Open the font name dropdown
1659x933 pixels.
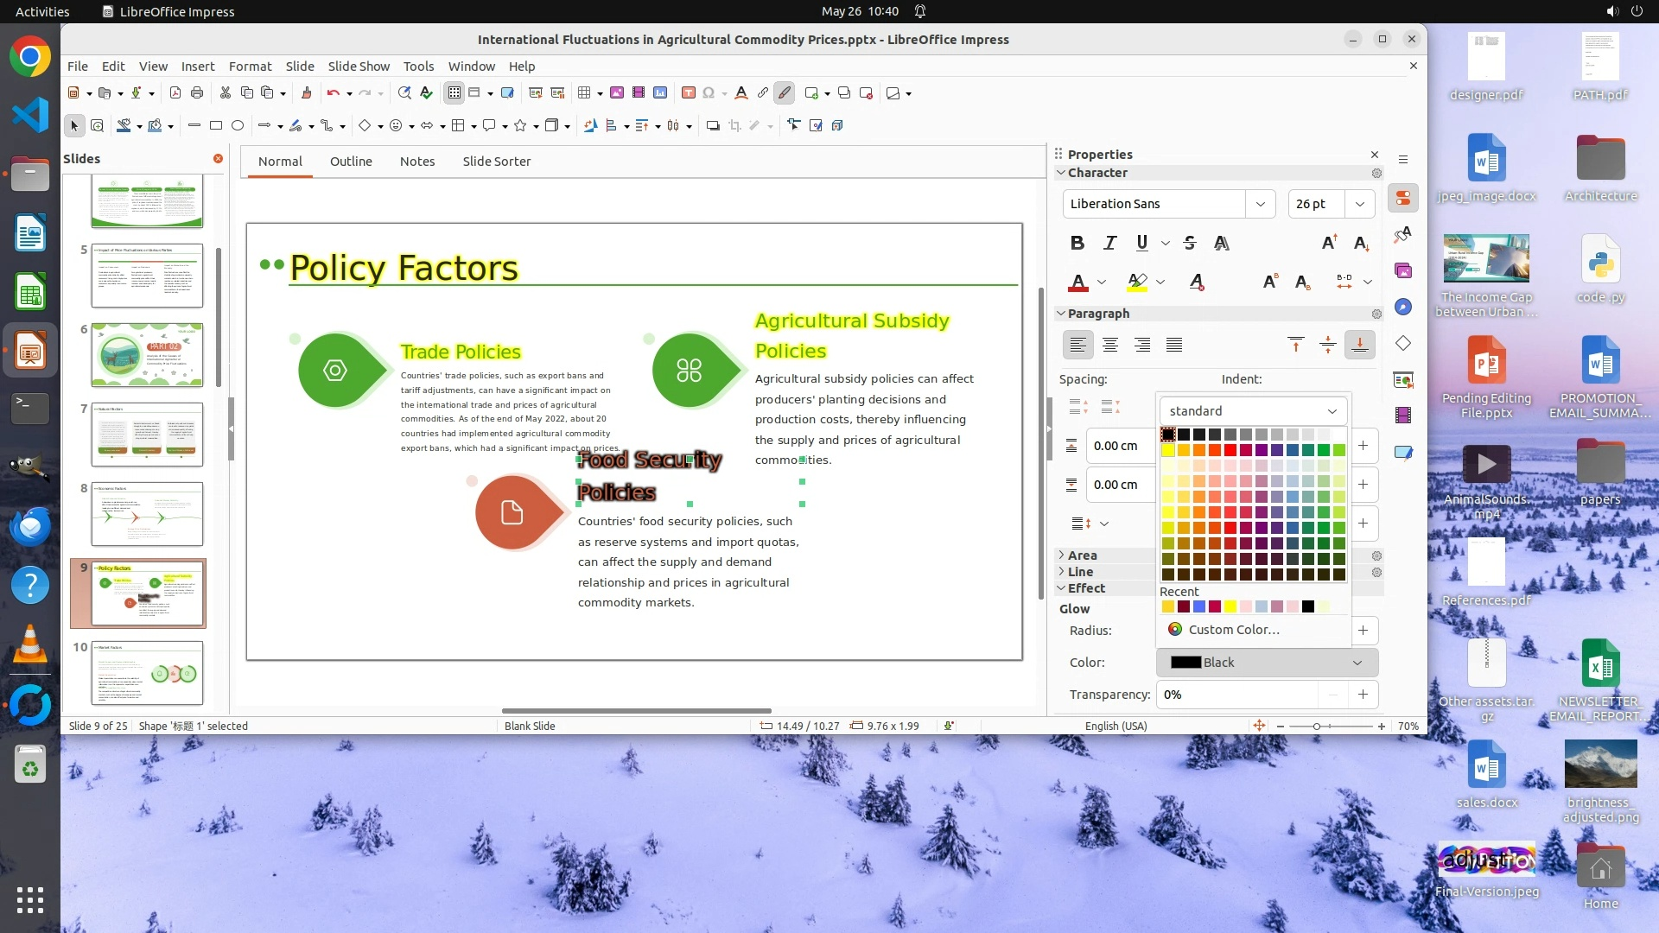[x=1260, y=204]
